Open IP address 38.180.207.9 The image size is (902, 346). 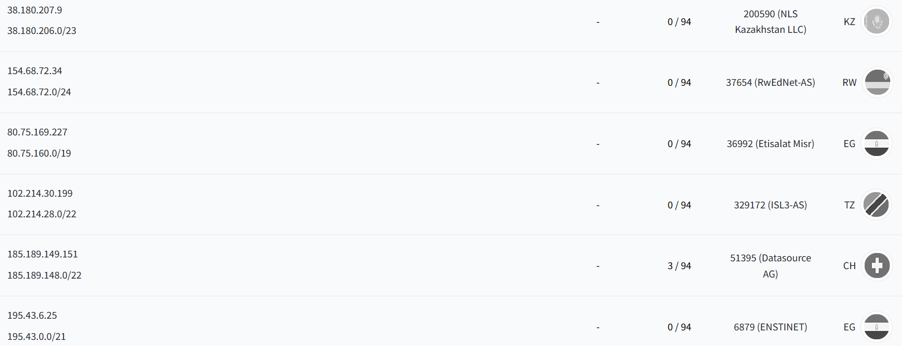[x=35, y=10]
